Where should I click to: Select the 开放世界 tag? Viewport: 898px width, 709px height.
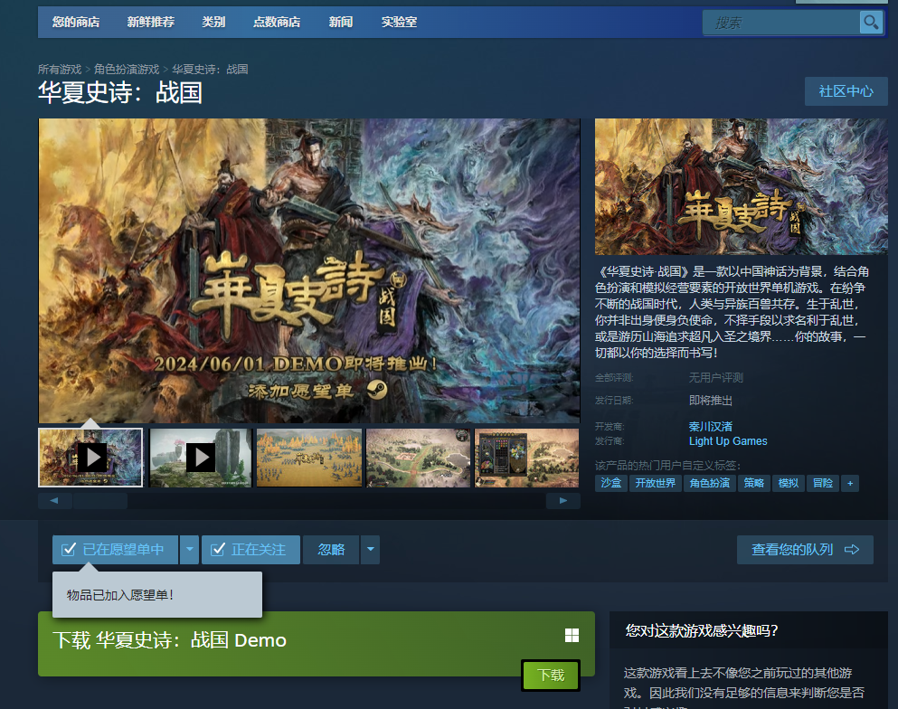[x=655, y=483]
